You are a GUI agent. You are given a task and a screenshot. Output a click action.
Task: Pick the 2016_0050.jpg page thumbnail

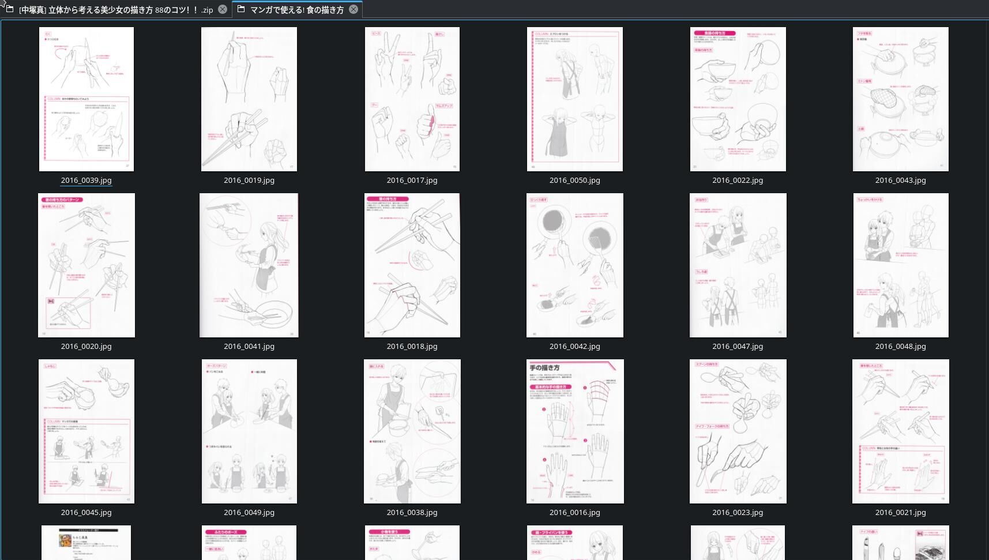(x=575, y=99)
